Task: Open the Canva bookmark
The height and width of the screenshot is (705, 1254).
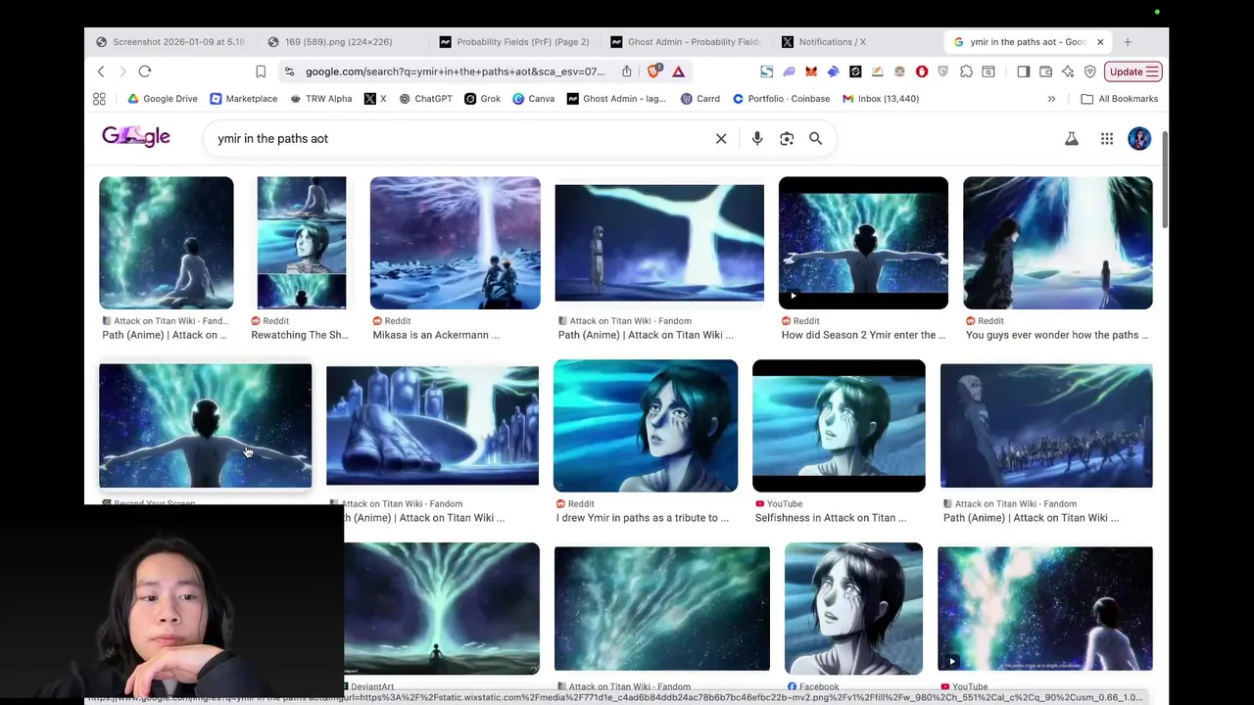Action: point(534,99)
